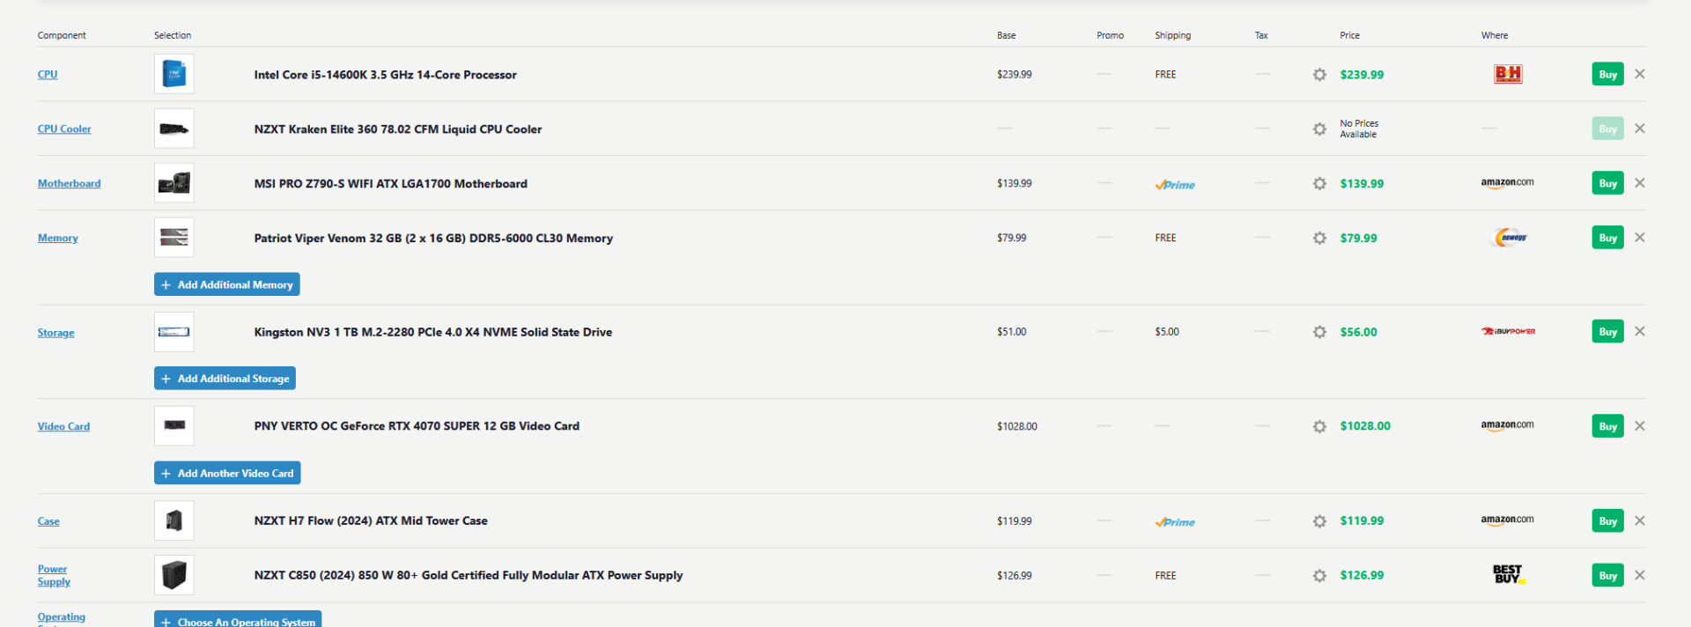This screenshot has height=627, width=1691.
Task: Open iBUYPOWER merchant logo for storage
Action: (1508, 332)
